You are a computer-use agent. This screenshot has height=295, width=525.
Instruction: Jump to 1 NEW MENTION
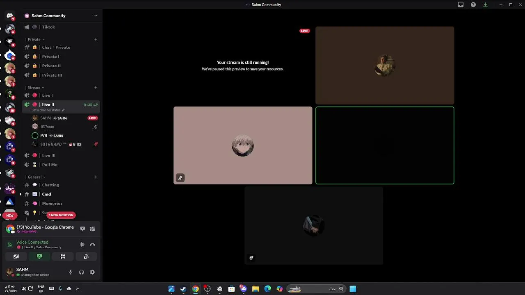coord(61,215)
